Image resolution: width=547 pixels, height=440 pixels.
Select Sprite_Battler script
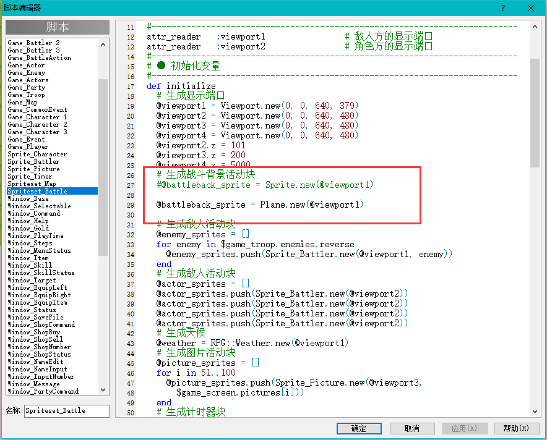coord(33,162)
